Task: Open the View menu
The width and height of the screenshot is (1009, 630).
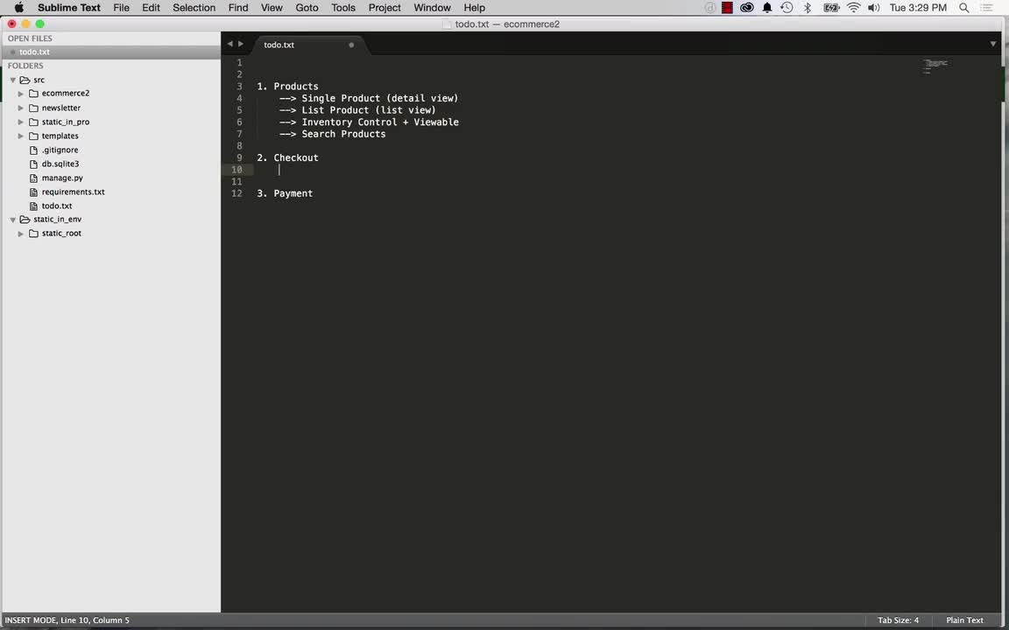Action: point(272,8)
